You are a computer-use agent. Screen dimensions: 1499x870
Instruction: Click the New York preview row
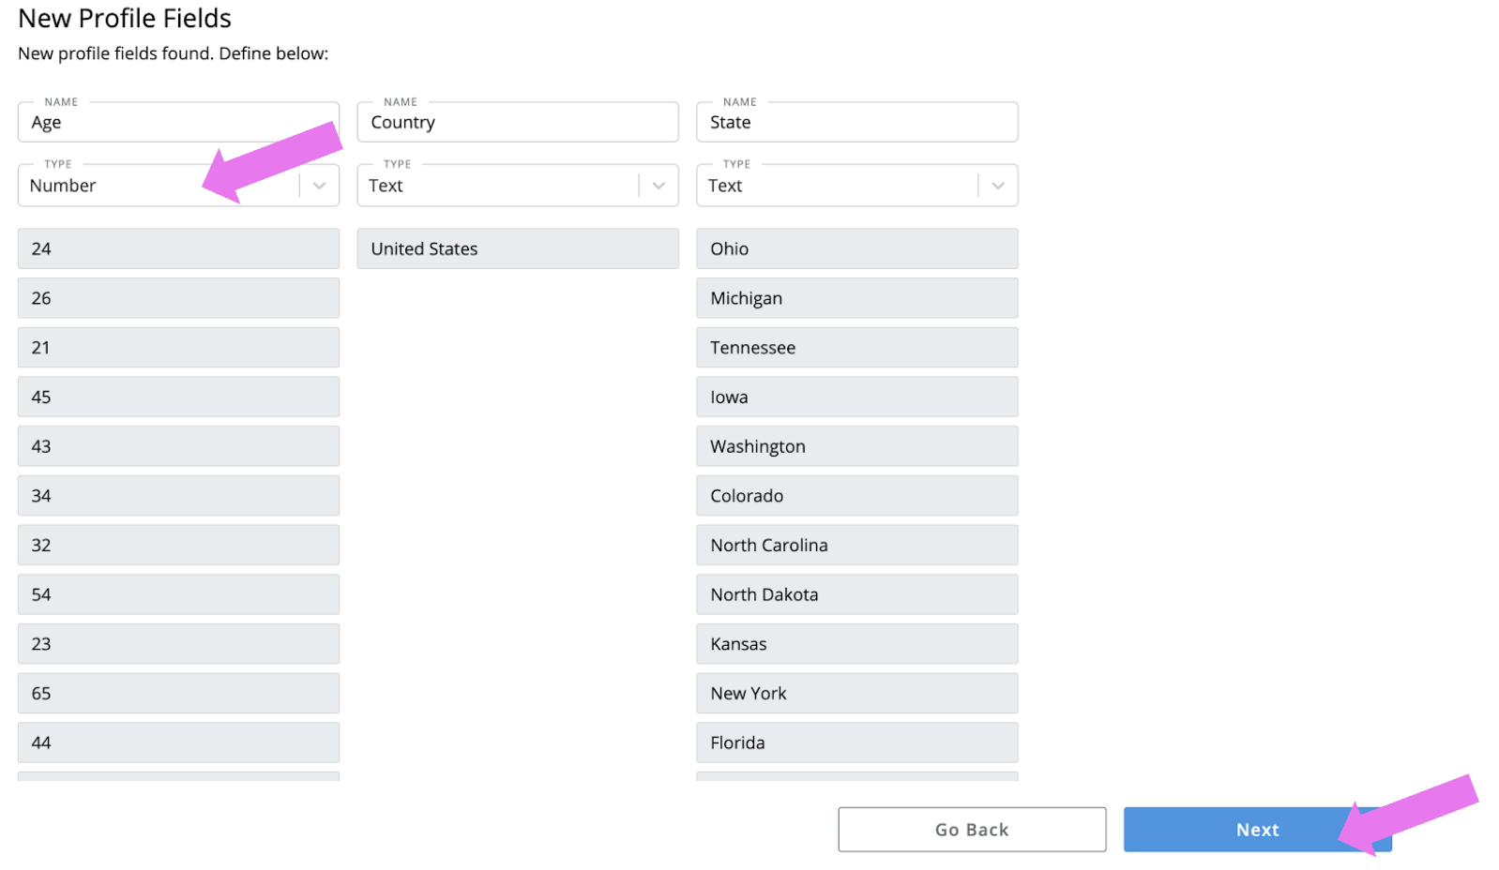tap(856, 694)
